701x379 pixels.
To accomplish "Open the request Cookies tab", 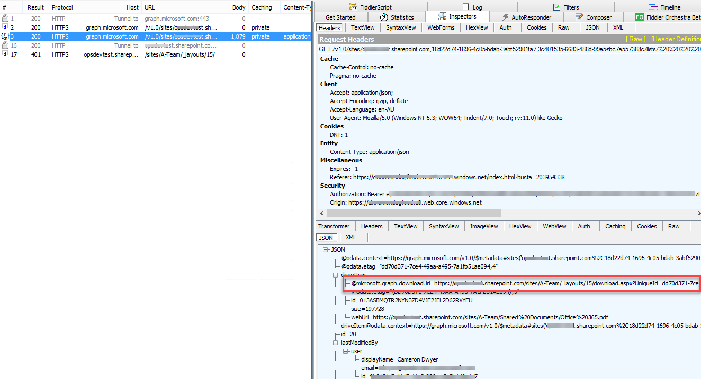I will (x=537, y=27).
